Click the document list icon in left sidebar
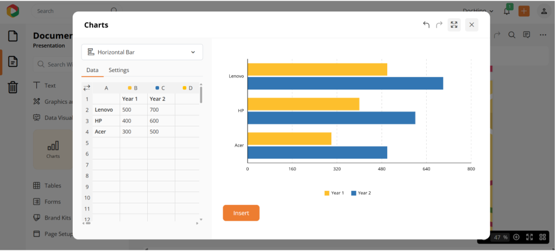Screen dimensions: 556x251 [x=13, y=61]
